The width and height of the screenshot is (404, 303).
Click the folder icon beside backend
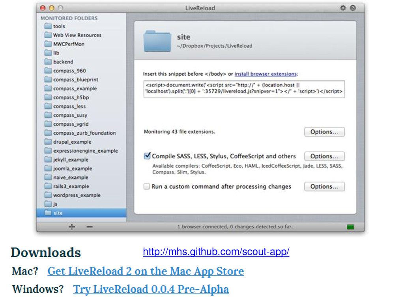(48, 62)
